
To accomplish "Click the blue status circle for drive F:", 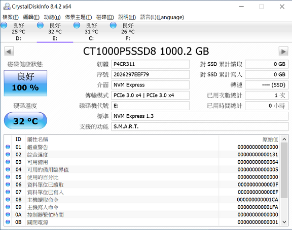I will [x=113, y=25].
